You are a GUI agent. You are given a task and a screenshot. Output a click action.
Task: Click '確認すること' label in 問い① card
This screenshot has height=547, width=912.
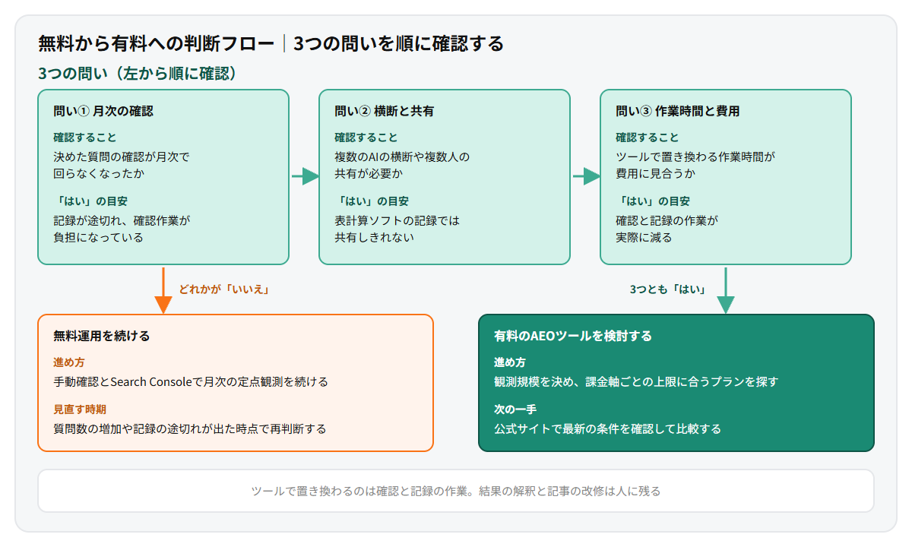85,138
